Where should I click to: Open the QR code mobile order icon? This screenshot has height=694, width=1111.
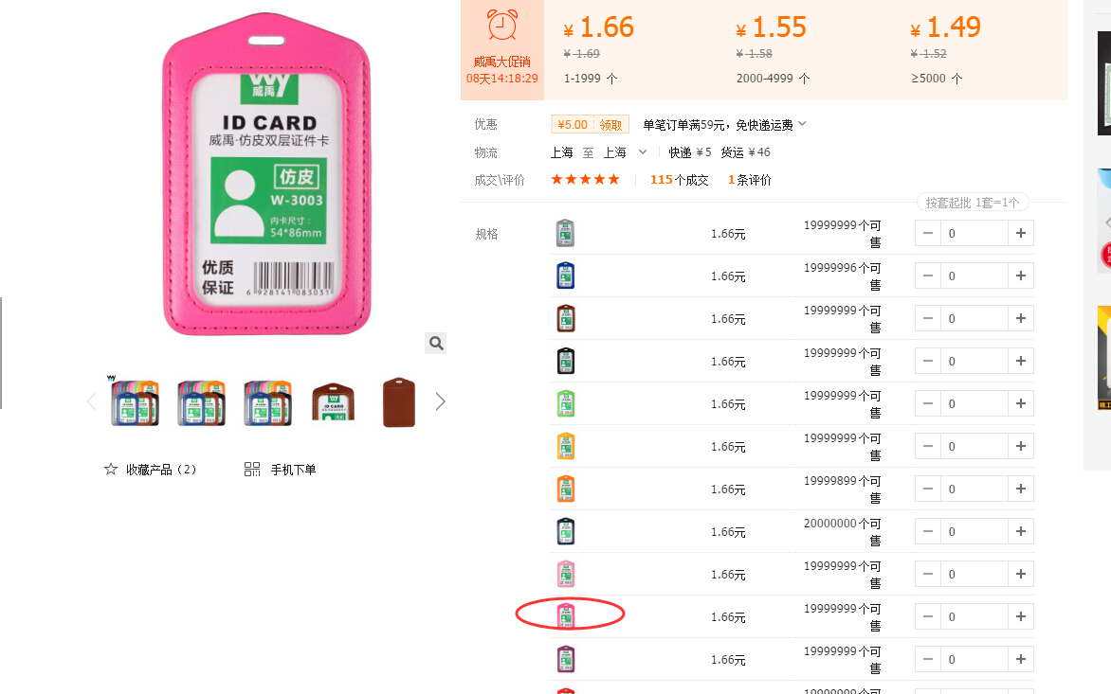pos(252,469)
